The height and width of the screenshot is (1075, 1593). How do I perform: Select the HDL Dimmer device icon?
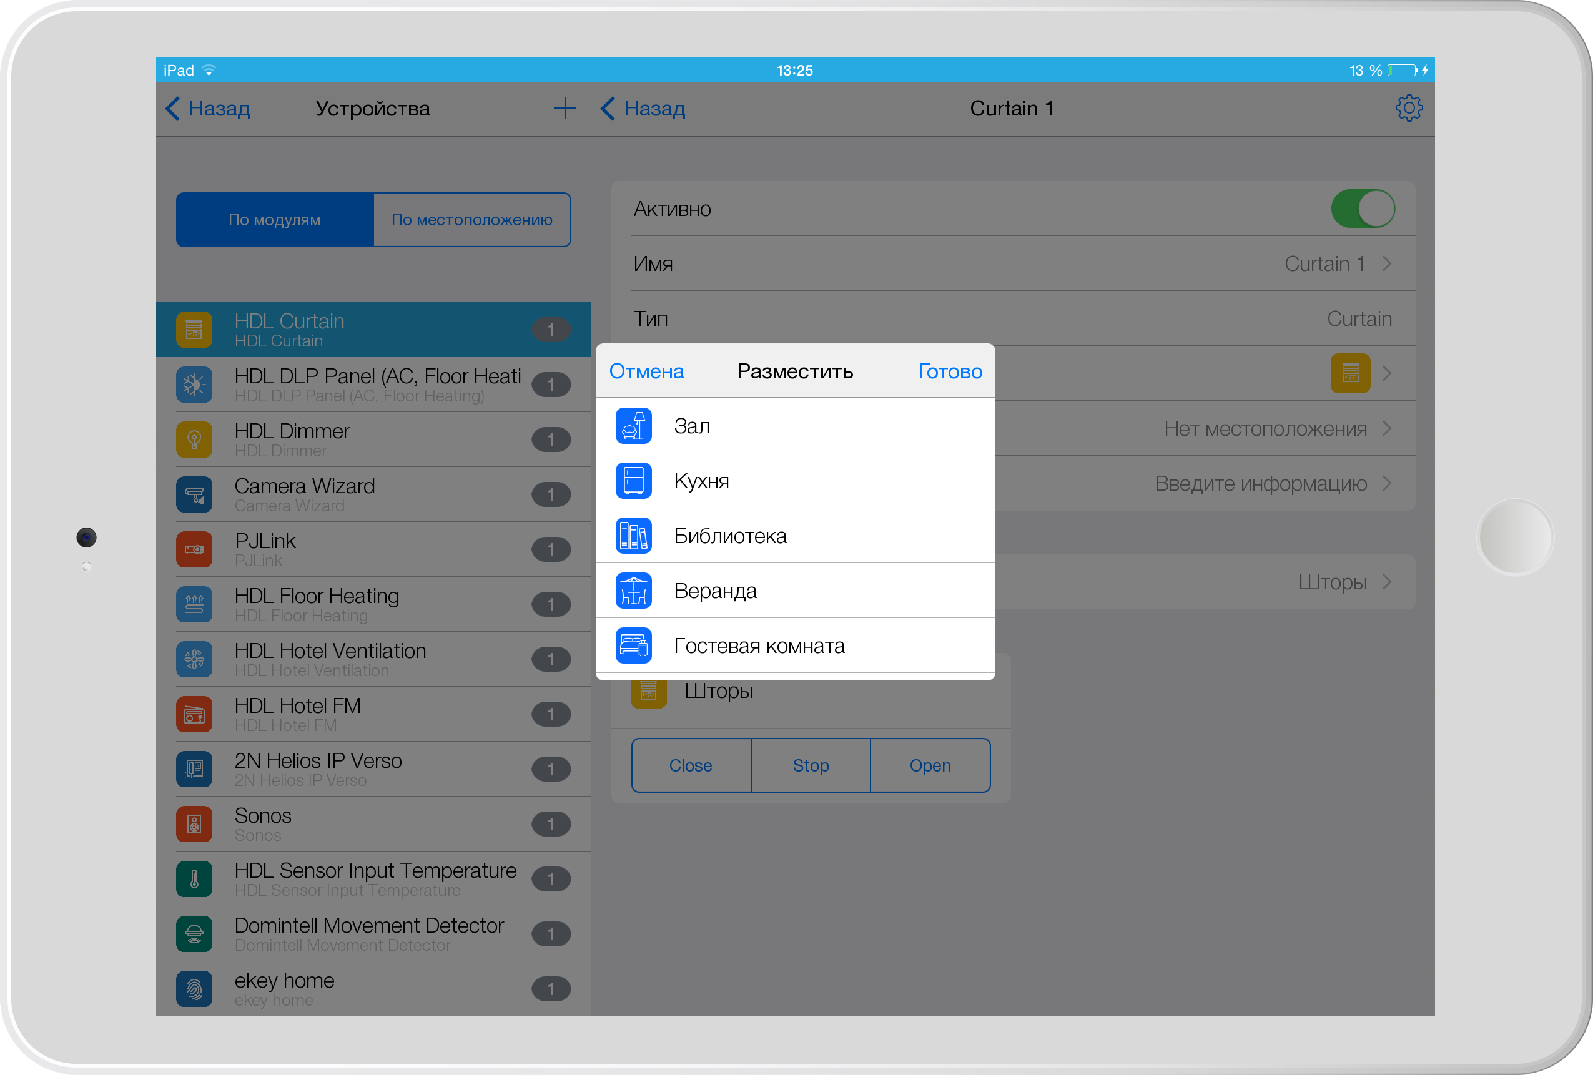pyautogui.click(x=194, y=437)
